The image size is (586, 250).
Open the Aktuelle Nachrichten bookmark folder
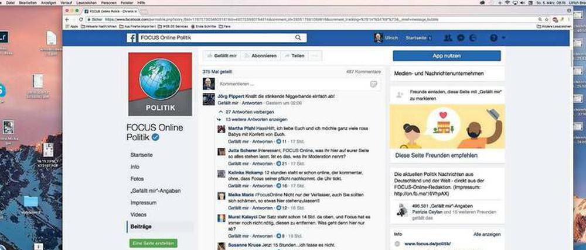point(99,26)
